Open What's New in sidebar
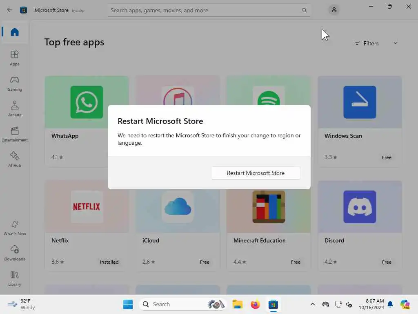This screenshot has height=314, width=418. pos(15,228)
